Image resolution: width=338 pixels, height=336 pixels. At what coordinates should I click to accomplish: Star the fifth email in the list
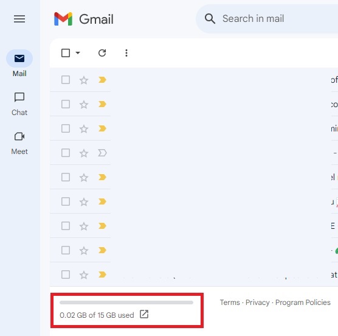84,178
